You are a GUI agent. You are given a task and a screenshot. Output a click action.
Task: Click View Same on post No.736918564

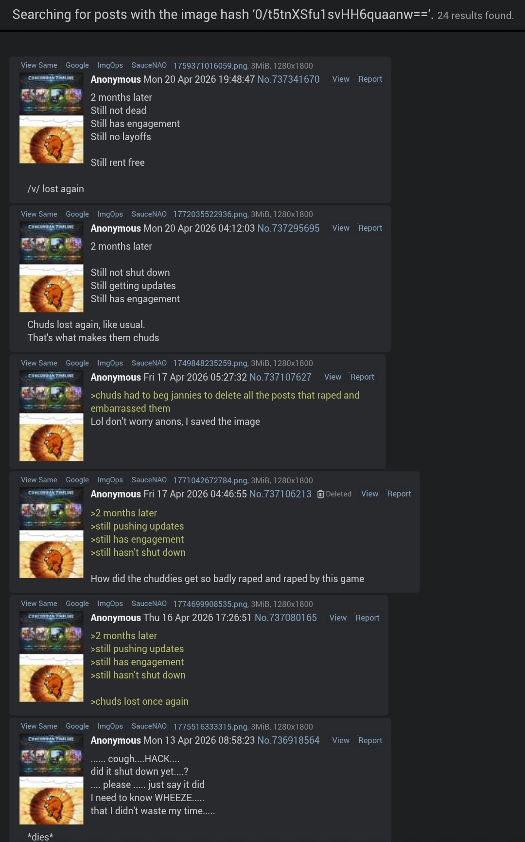click(x=39, y=726)
